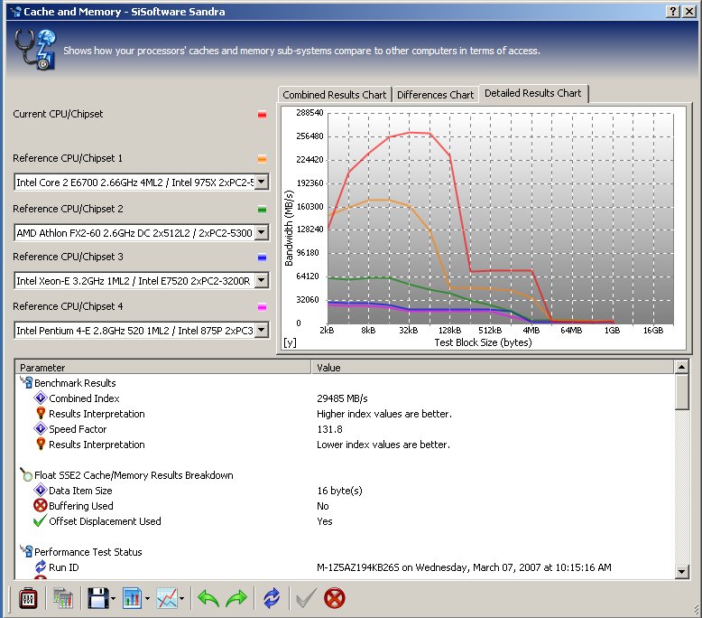Click the floppy disk save icon
Image resolution: width=702 pixels, height=618 pixels.
tap(98, 598)
